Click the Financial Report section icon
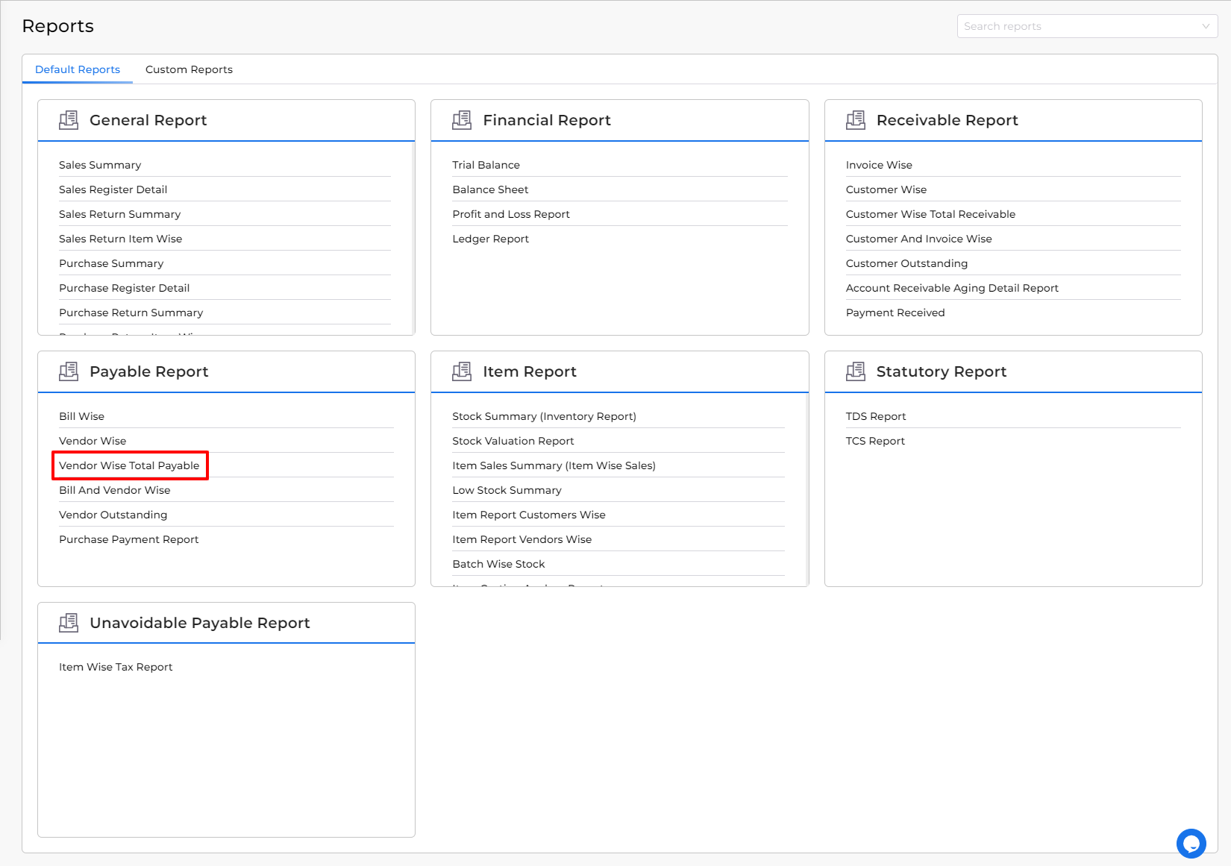 pos(462,120)
